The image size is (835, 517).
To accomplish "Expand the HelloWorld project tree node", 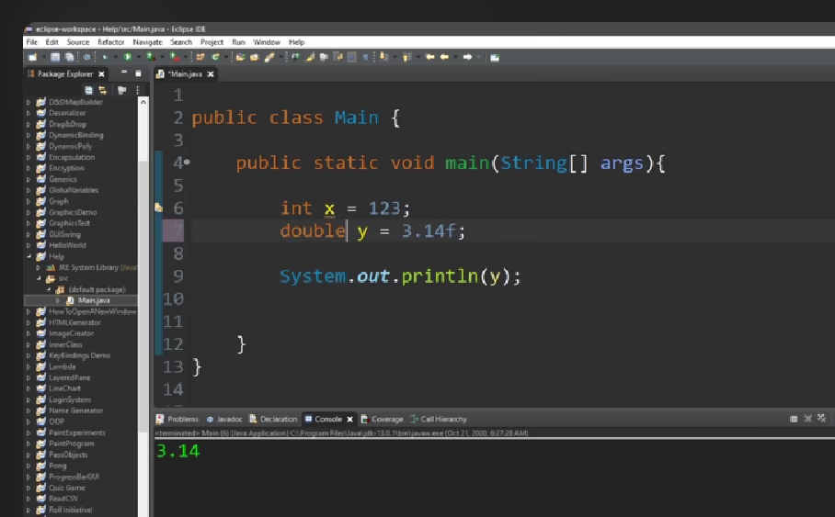I will (29, 245).
